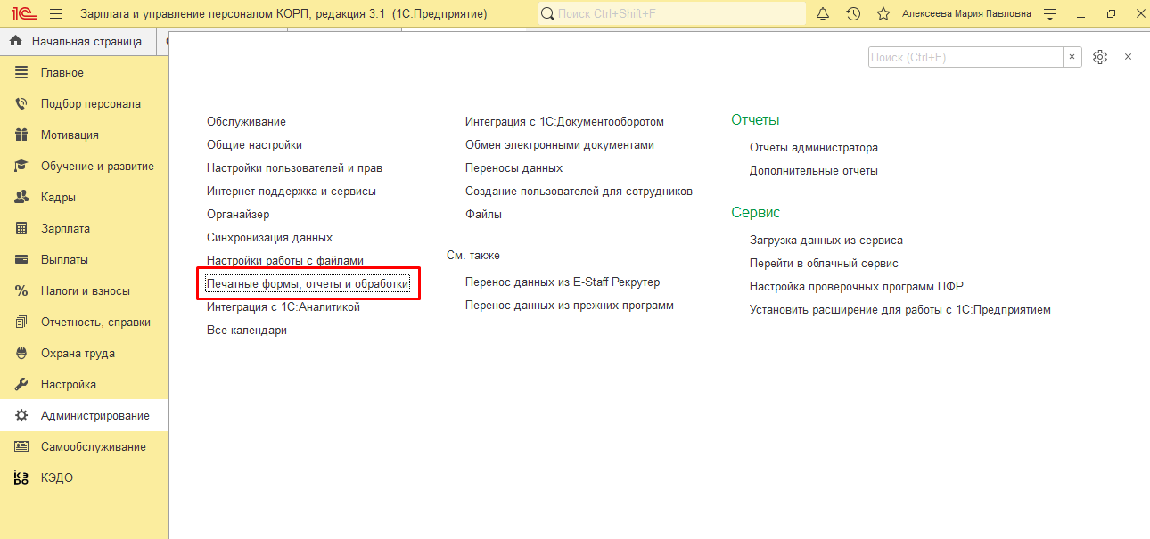Open the КЭДО section
The width and height of the screenshot is (1150, 539).
click(56, 478)
